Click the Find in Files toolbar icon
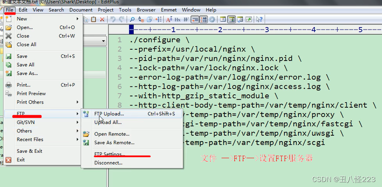The width and height of the screenshot is (382, 187). click(x=150, y=20)
